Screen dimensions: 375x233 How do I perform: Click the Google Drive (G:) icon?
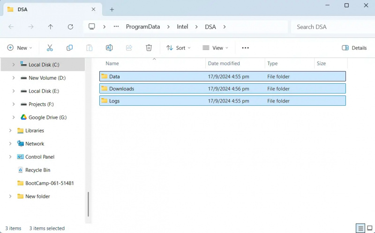point(23,117)
